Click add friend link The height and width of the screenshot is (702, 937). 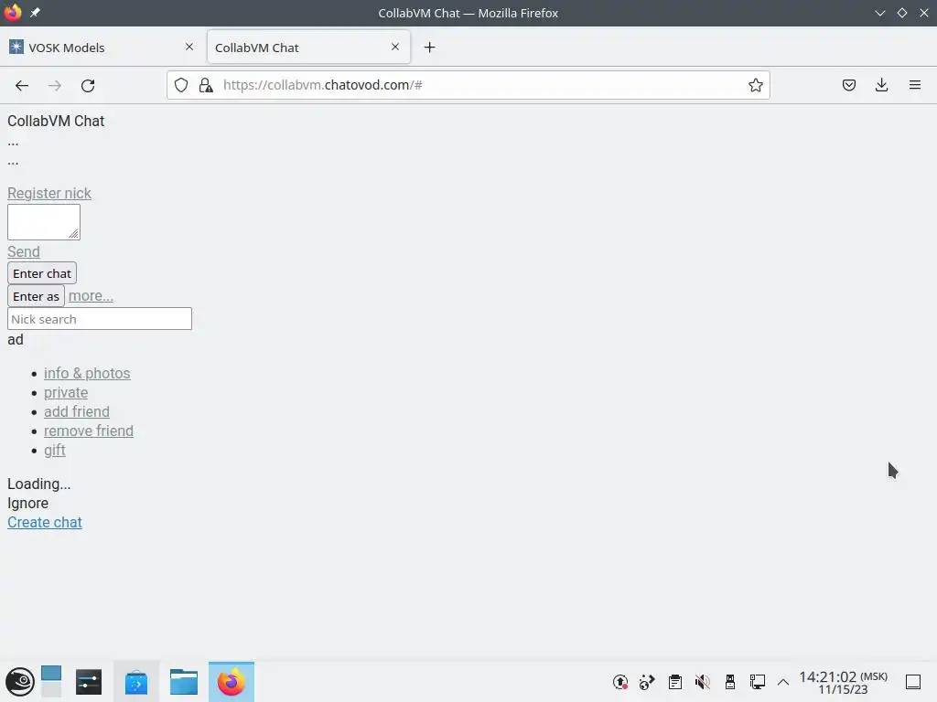click(77, 411)
